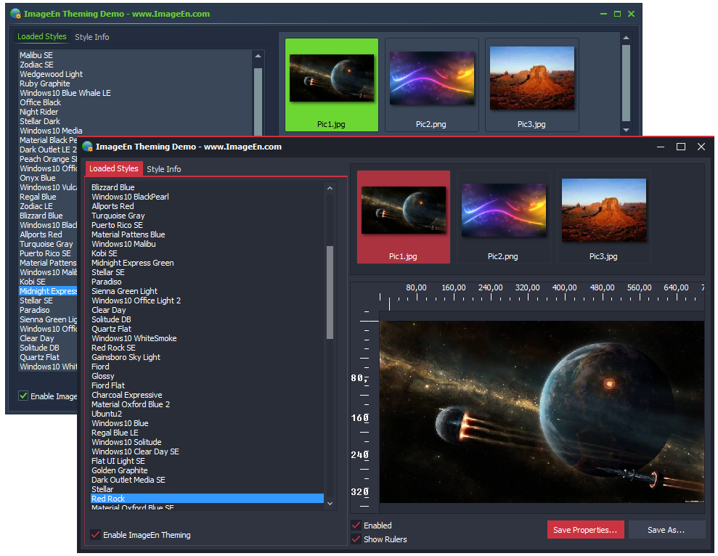Maximize the front red-themed window
Screen dimensions: 718x556
[681, 147]
